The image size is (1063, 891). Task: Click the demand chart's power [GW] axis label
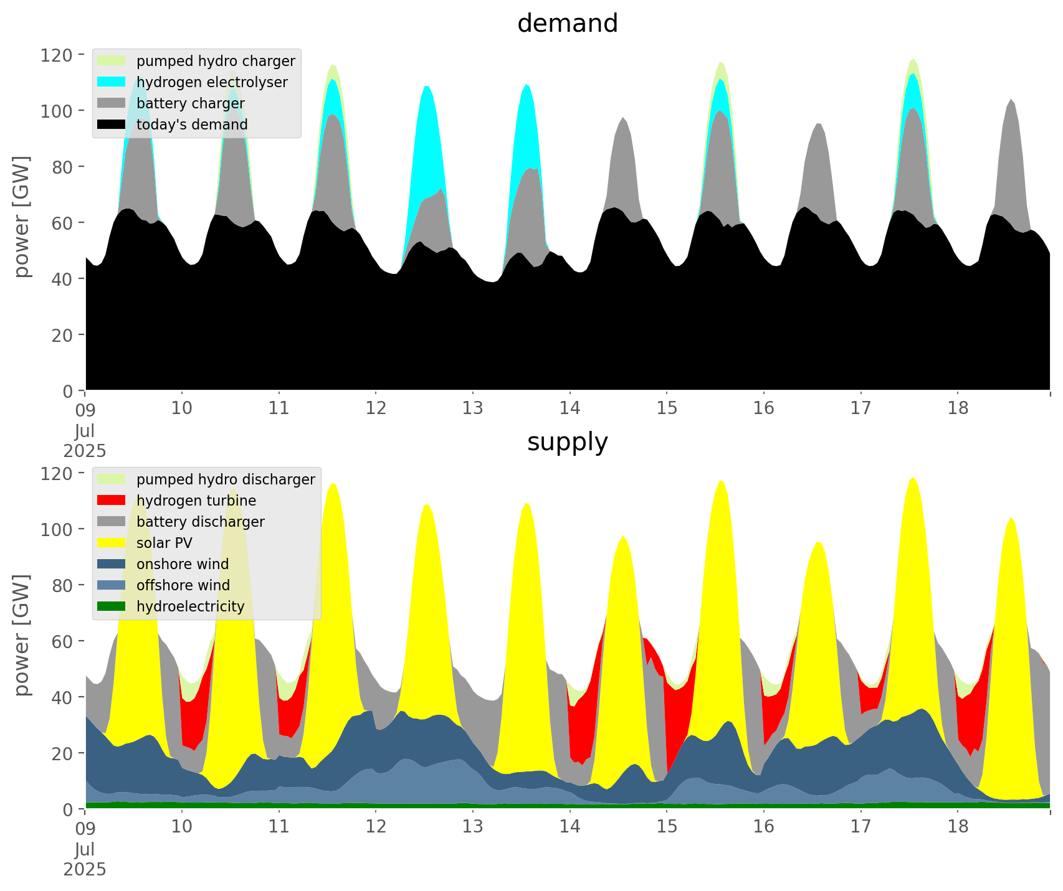22,217
